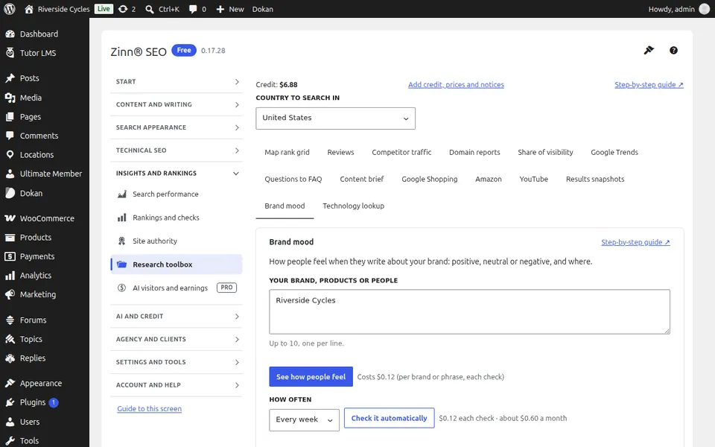Viewport: 715px width, 447px height.
Task: Expand Content and Writing section
Action: (x=177, y=104)
